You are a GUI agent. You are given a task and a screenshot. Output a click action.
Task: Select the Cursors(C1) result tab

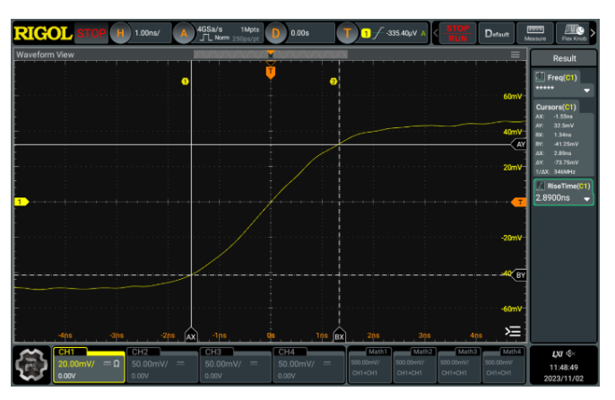pos(556,107)
